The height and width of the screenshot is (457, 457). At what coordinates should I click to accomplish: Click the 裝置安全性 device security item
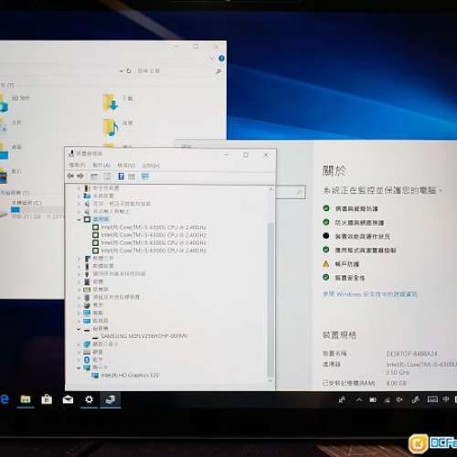point(350,278)
